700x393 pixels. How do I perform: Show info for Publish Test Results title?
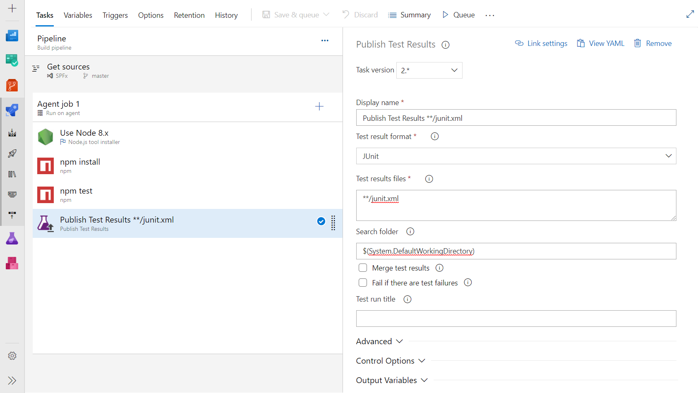tap(446, 45)
